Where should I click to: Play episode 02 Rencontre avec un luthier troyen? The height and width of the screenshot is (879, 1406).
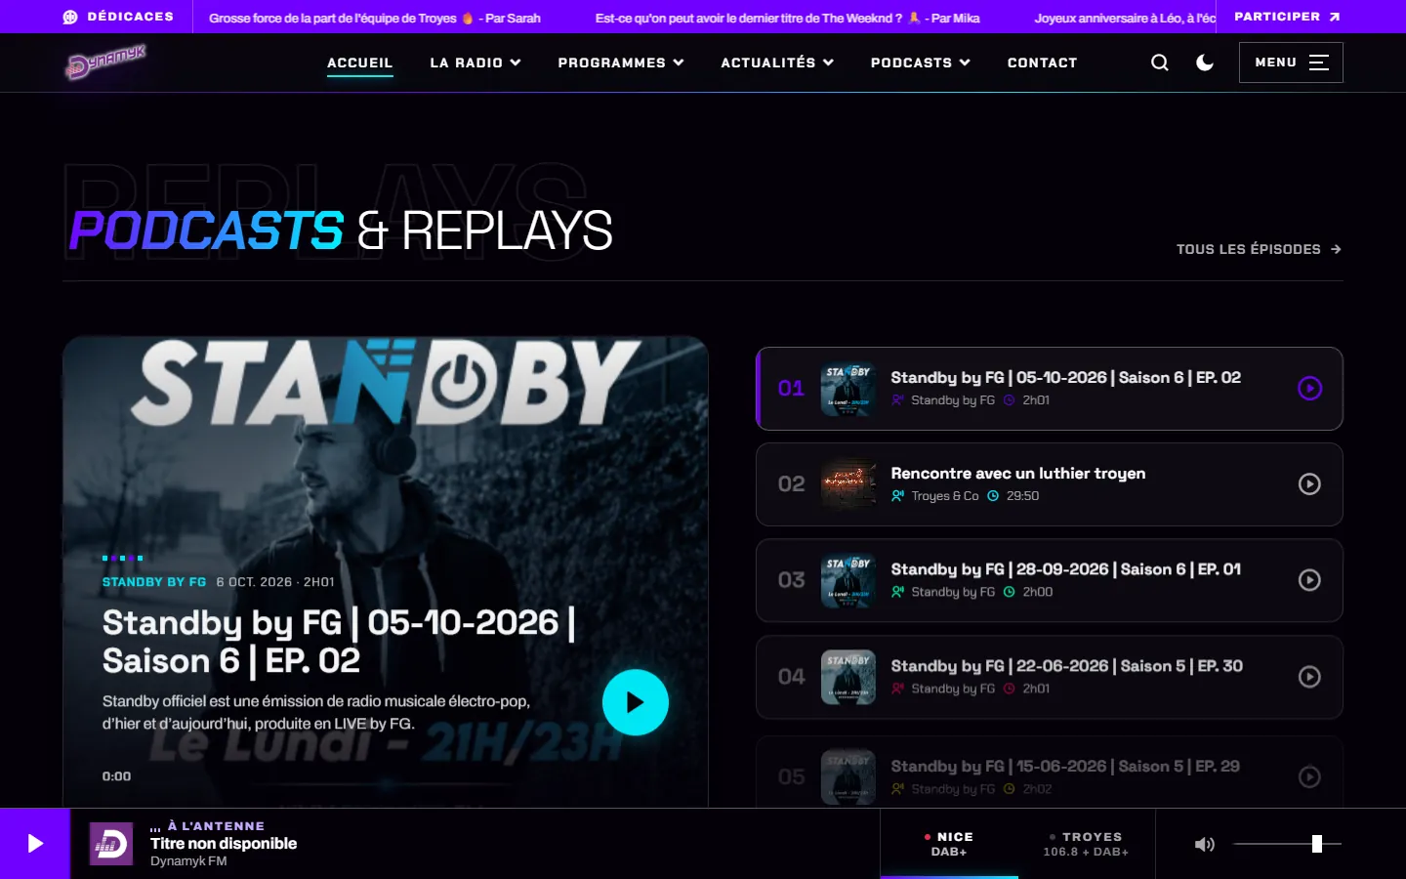tap(1309, 484)
